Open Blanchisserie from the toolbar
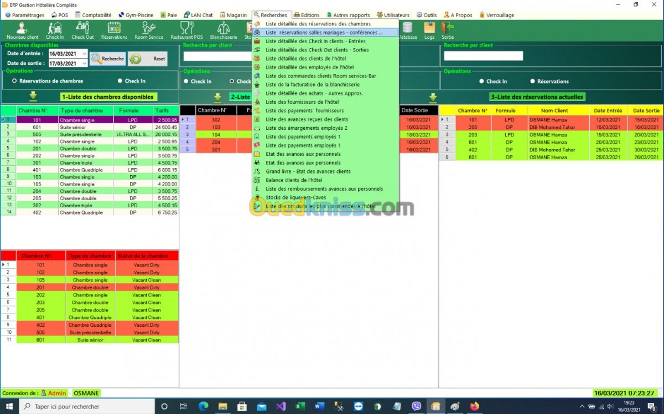 point(224,30)
